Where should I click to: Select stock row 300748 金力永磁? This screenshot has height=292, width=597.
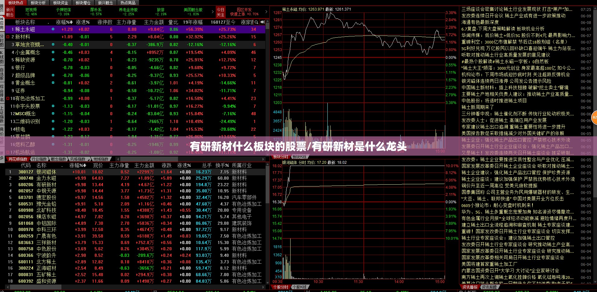[x=135, y=178]
